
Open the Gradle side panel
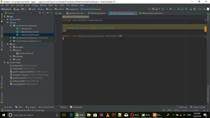click(x=208, y=17)
